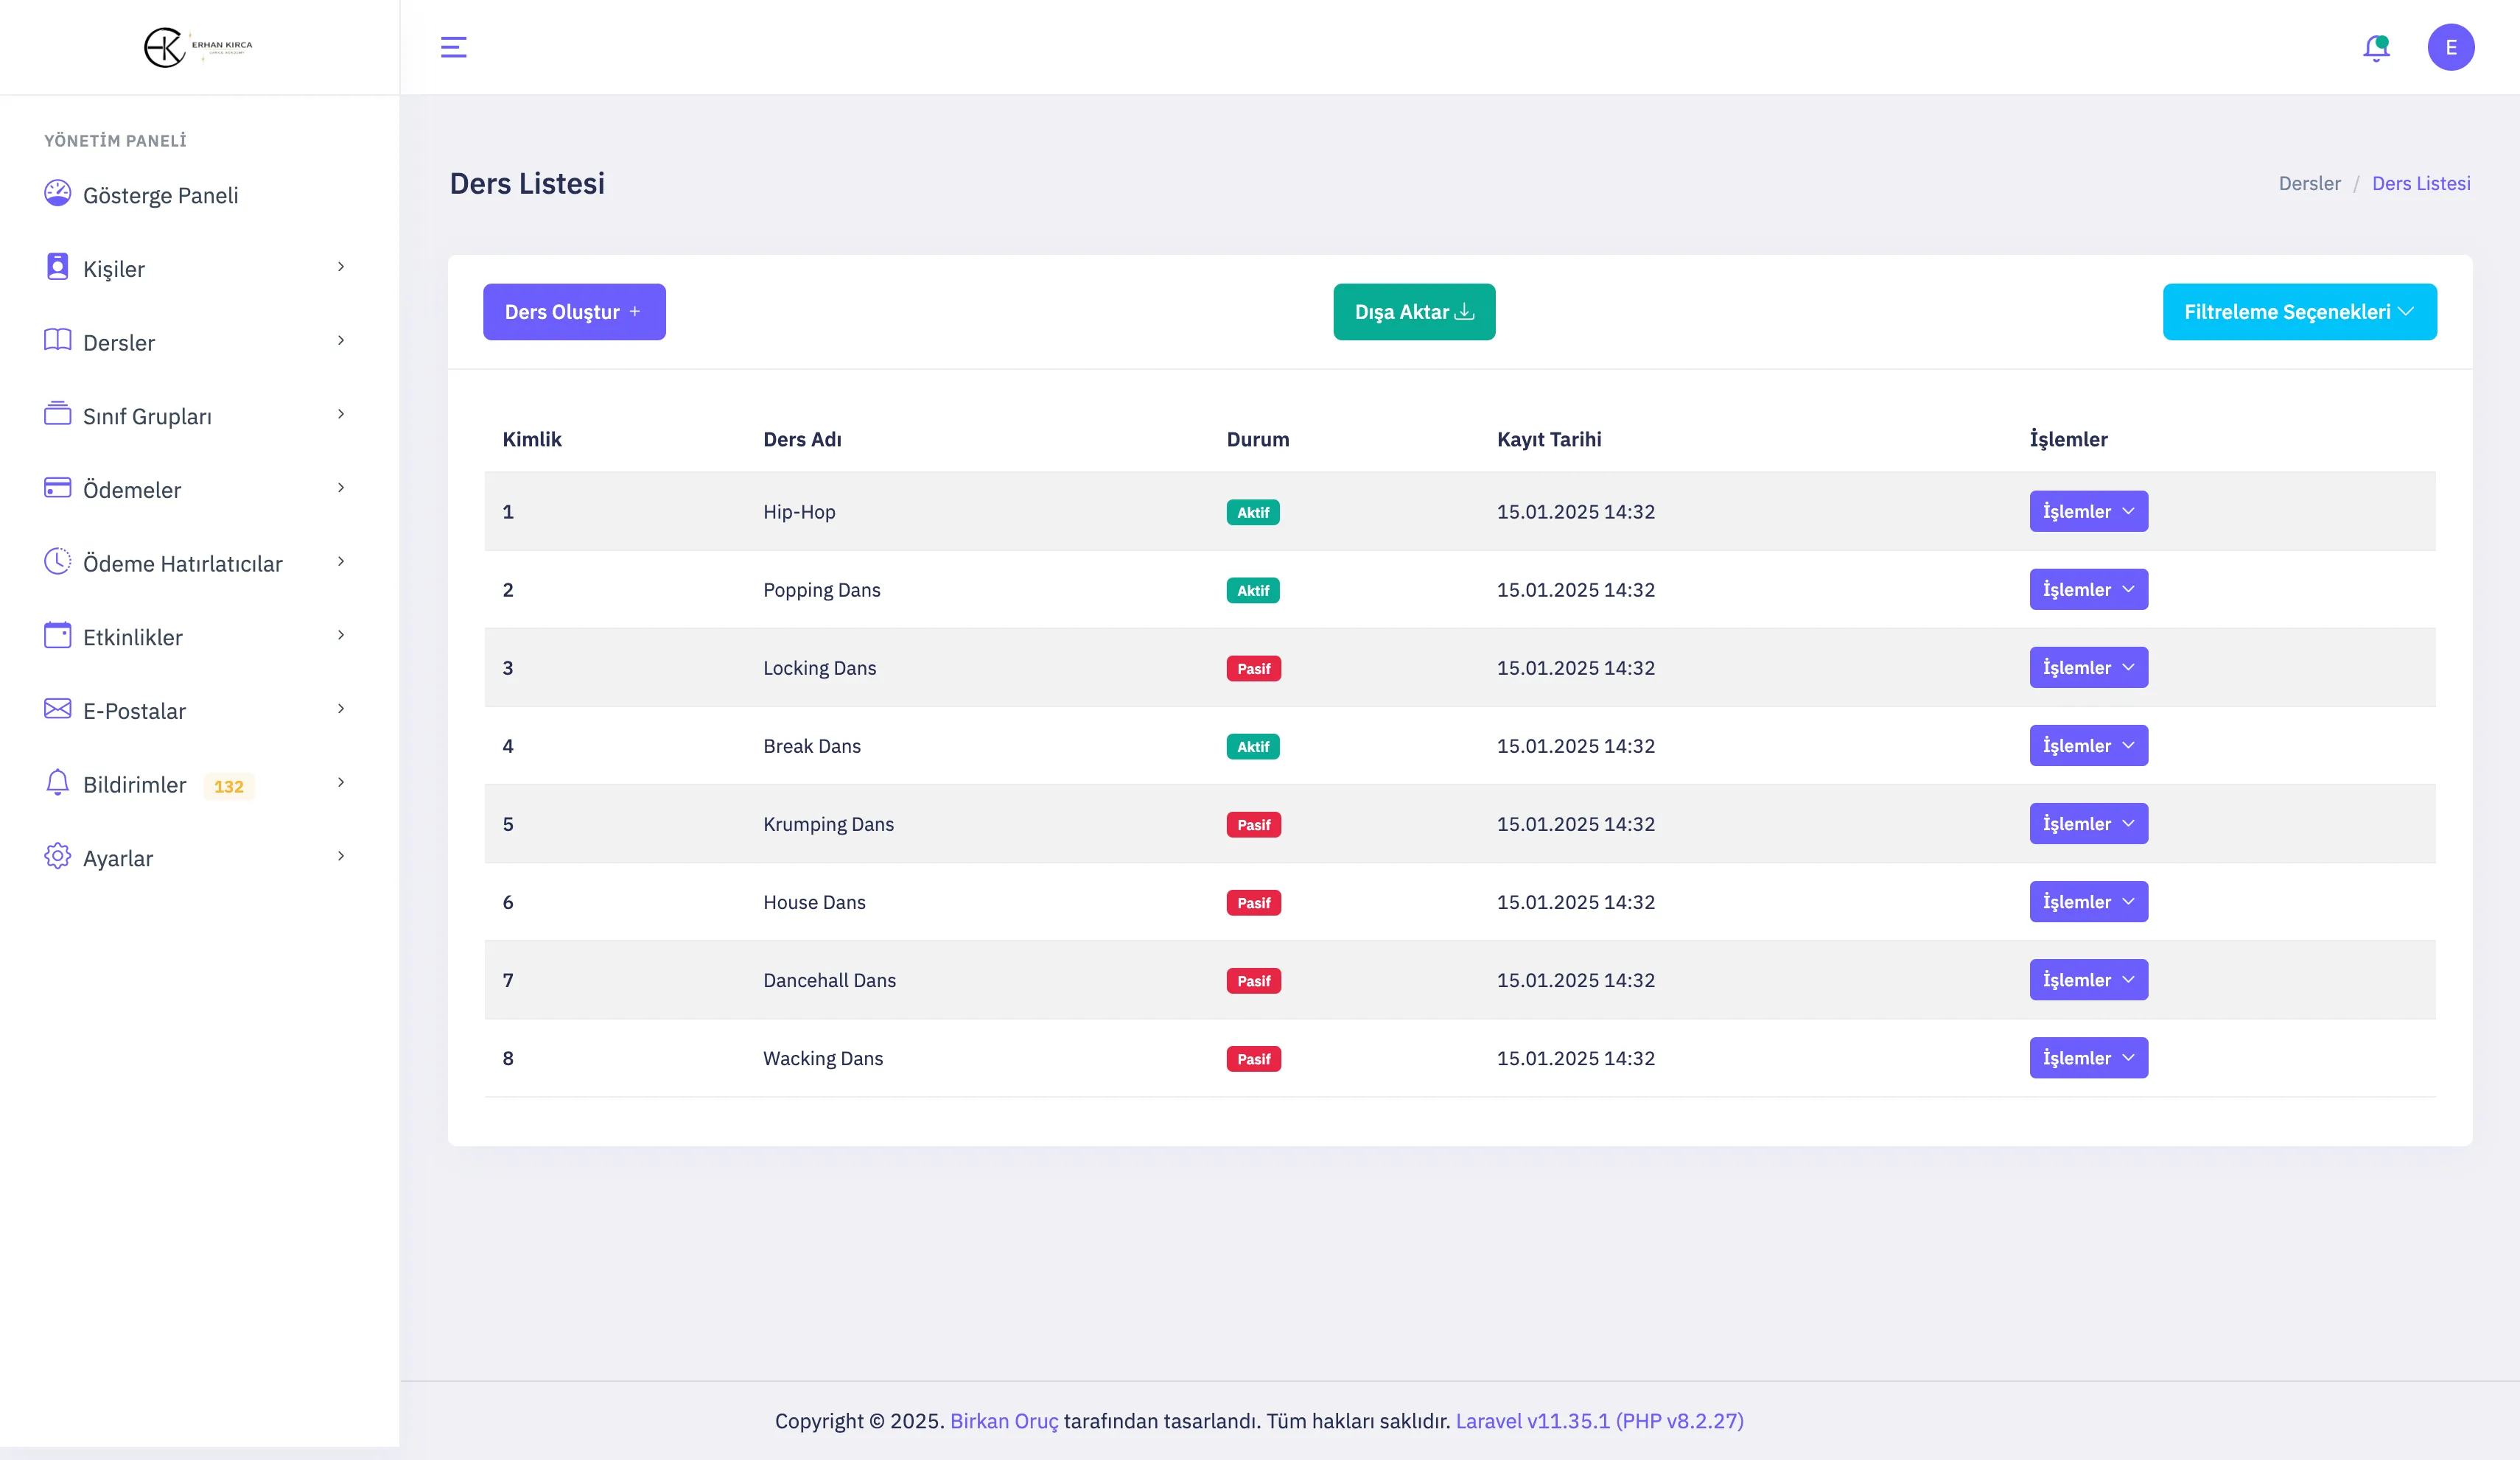2520x1460 pixels.
Task: Click the Ders Oluştur button
Action: (574, 312)
